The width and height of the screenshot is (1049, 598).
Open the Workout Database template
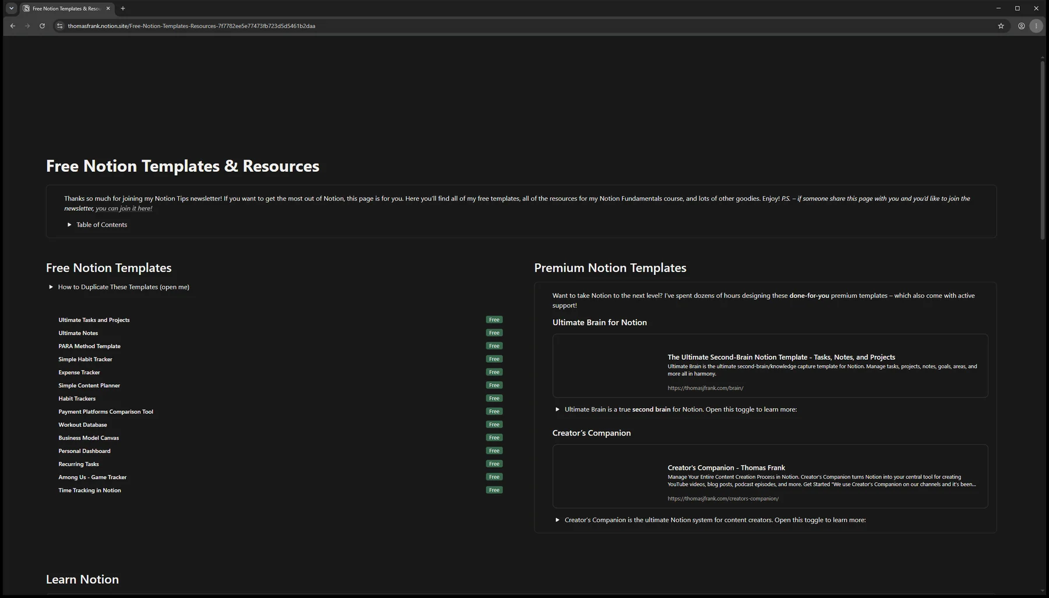[83, 424]
